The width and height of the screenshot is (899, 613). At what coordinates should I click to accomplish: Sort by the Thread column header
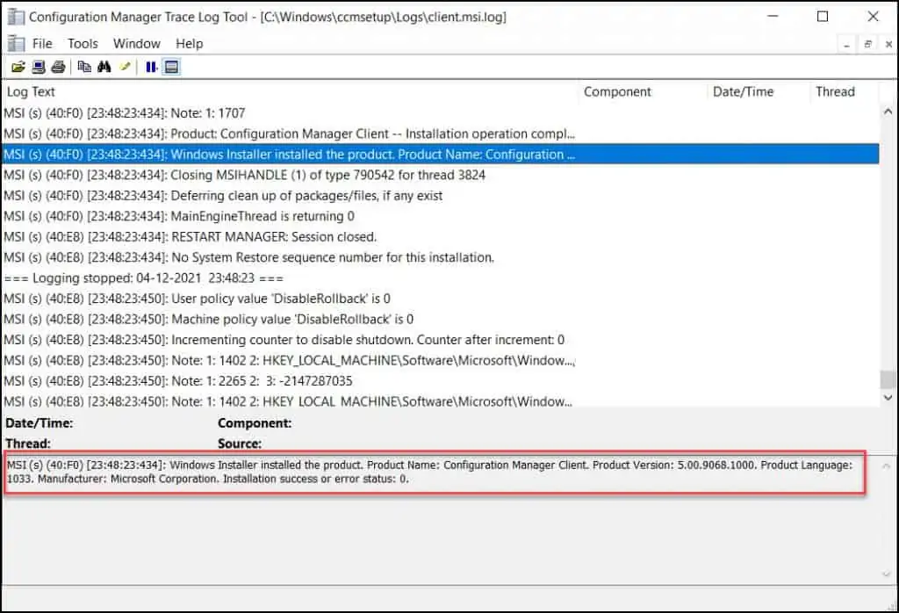click(x=844, y=91)
